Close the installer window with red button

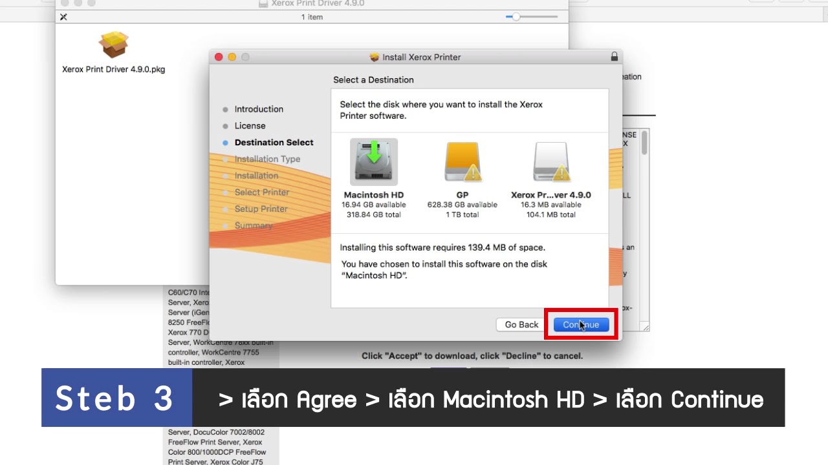(x=219, y=57)
